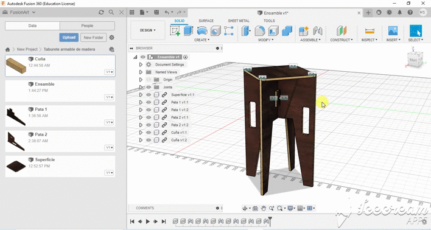The image size is (431, 230).
Task: Expand Document Settings in browser
Action: point(141,64)
